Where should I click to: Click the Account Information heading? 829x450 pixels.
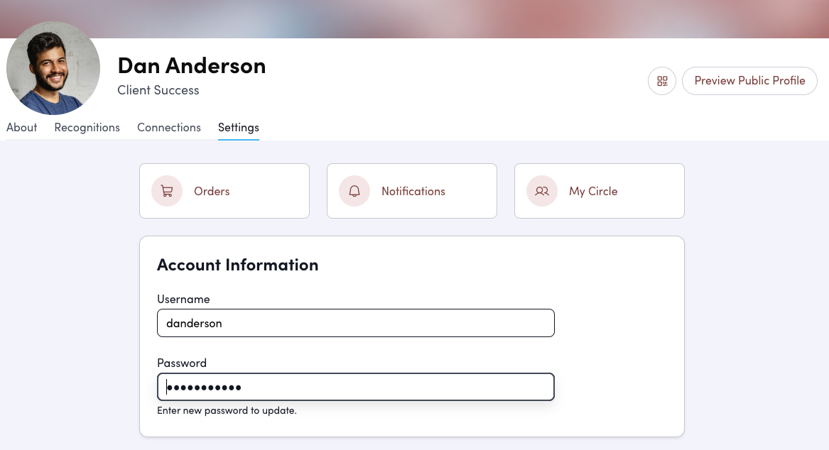click(238, 265)
